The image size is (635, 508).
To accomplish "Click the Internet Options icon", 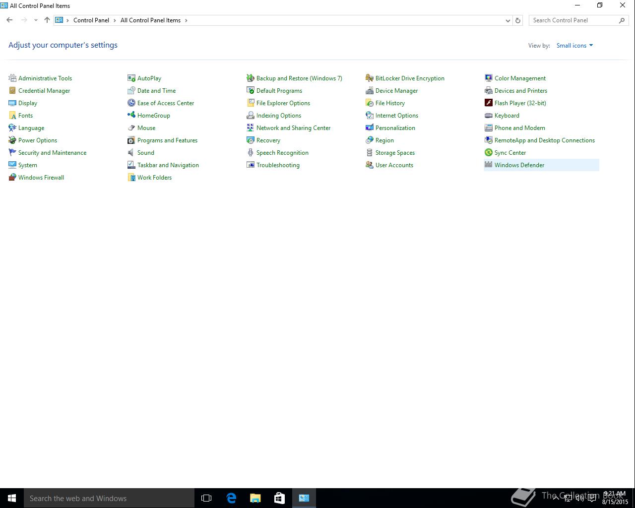I will (x=370, y=115).
